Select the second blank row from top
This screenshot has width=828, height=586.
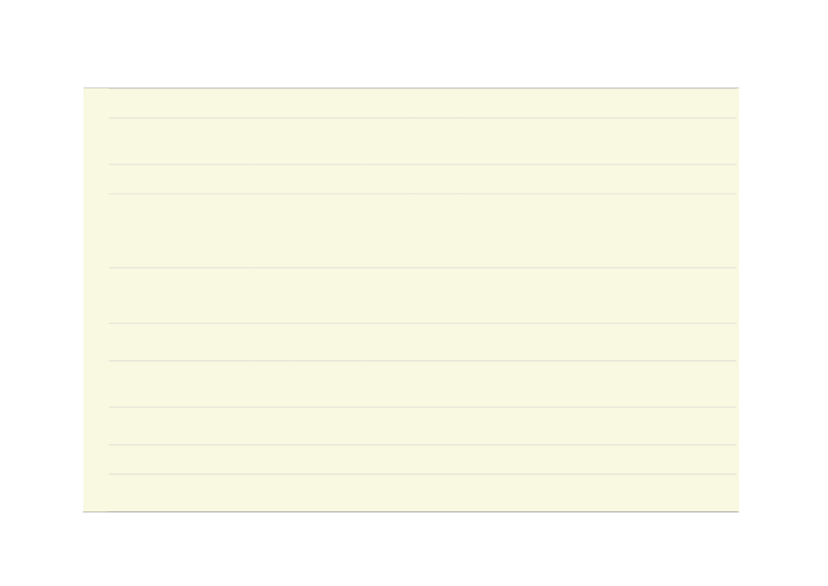pos(422,141)
